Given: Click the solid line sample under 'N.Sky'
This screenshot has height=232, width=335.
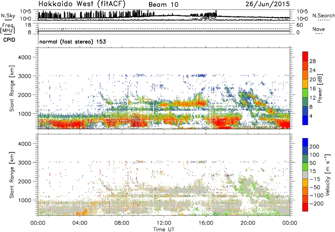Looking at the screenshot, I should pyautogui.click(x=8, y=20).
